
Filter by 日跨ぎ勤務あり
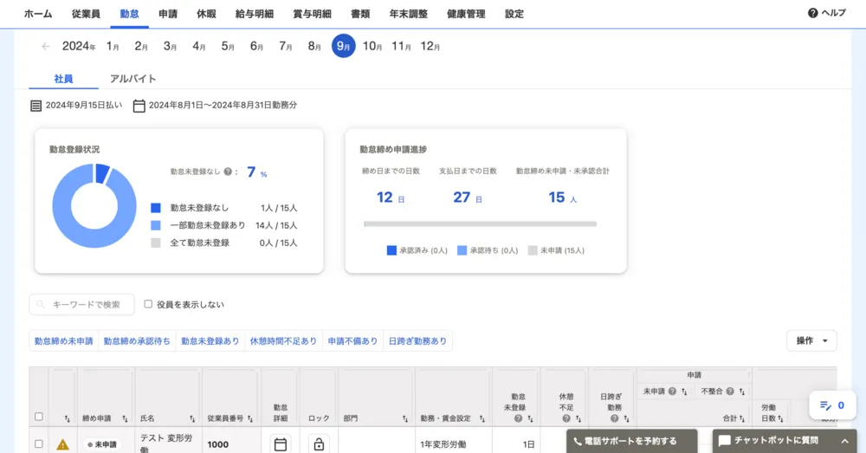(417, 341)
